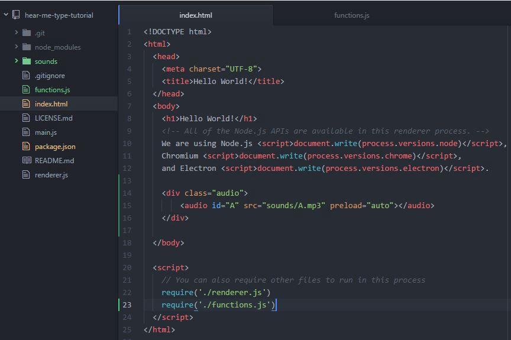Viewport: 511px width, 340px height.
Task: Select the index.html editor tab
Action: coord(196,15)
